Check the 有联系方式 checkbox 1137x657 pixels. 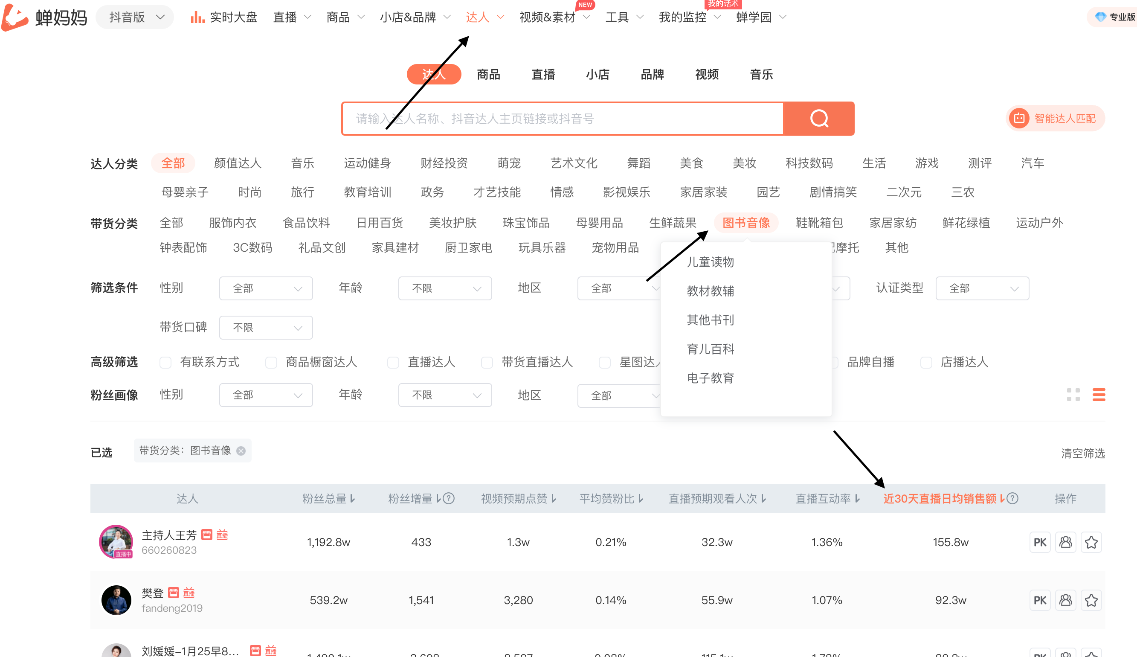[x=165, y=363]
